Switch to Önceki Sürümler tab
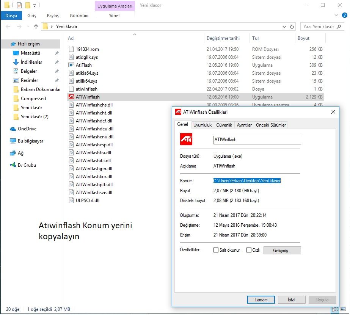This screenshot has width=350, height=315. (x=271, y=125)
